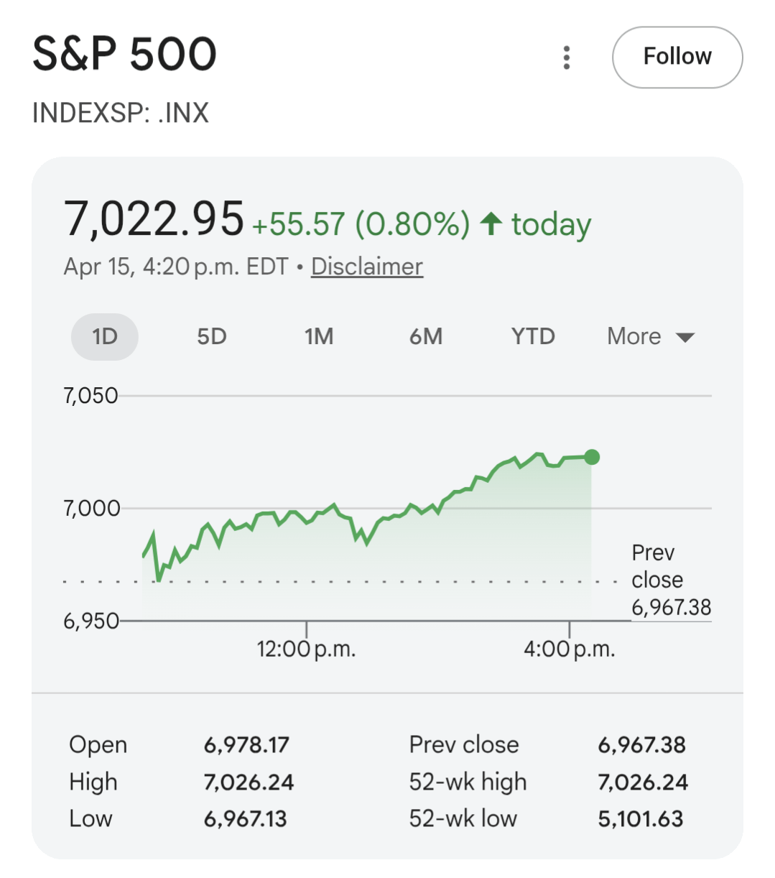
Task: Click the 12:00 p.m. axis marker
Action: pyautogui.click(x=306, y=649)
